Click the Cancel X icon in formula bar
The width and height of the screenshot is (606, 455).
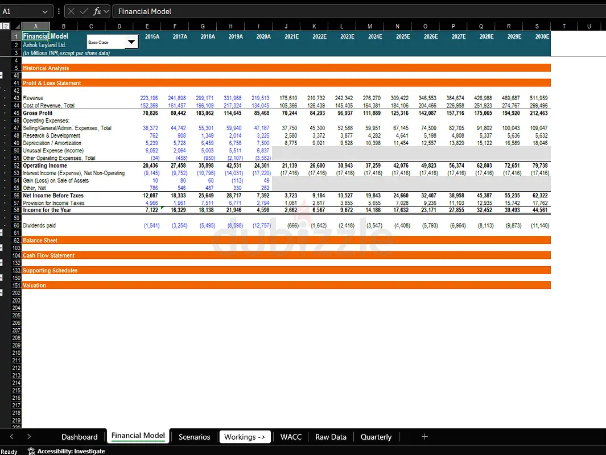[x=71, y=11]
